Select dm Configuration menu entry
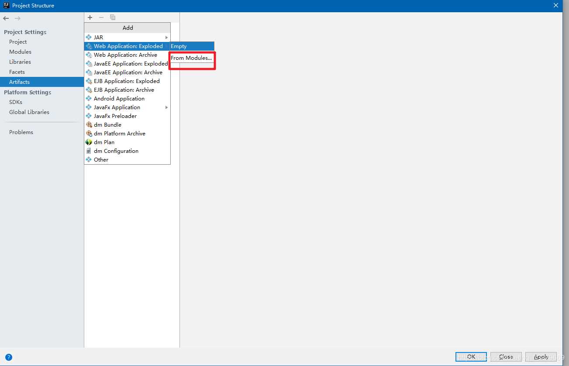 127,151
